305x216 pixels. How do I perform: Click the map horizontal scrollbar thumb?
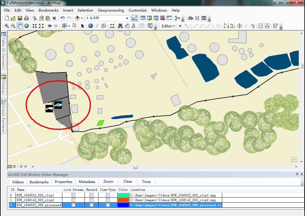click(135, 167)
